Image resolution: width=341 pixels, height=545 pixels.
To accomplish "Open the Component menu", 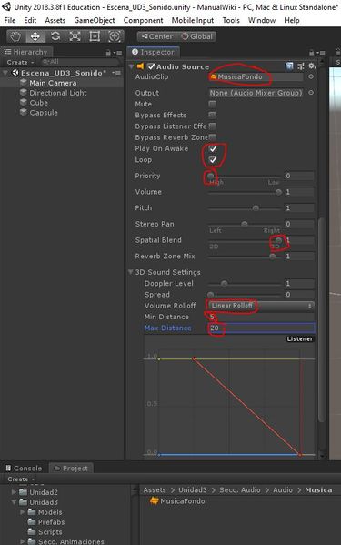I will tap(143, 21).
